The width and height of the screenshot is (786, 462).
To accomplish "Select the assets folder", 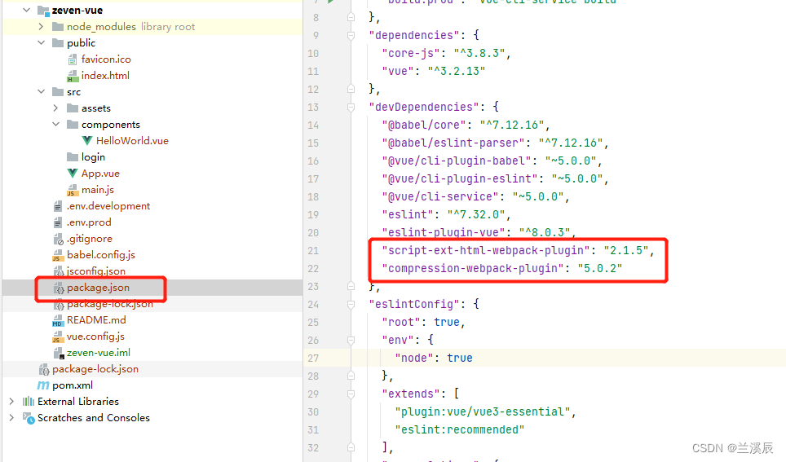I will coord(95,108).
